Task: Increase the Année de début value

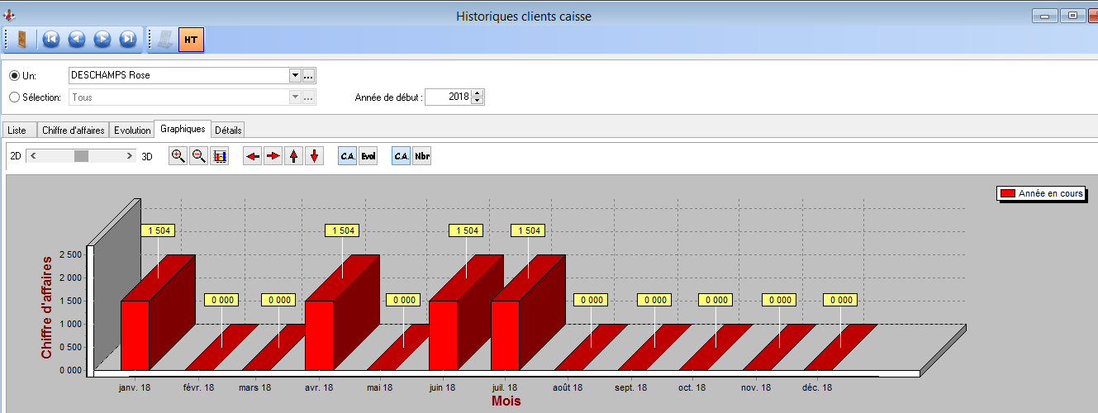Action: click(478, 93)
